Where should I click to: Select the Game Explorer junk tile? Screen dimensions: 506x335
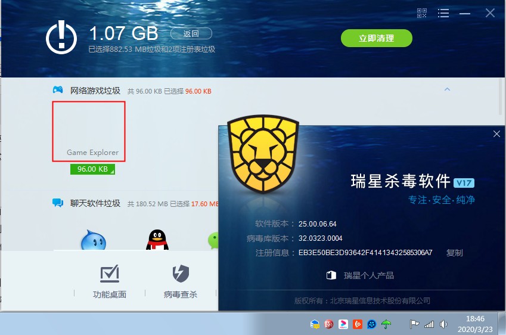point(89,131)
